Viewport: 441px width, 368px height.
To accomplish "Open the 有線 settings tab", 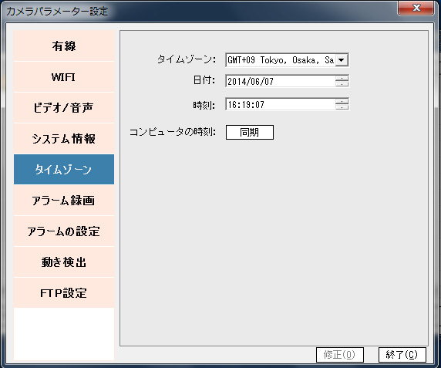I will click(x=64, y=46).
